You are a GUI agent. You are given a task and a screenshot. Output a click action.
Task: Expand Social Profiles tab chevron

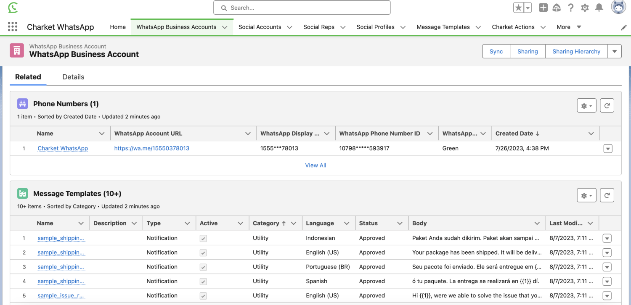(403, 27)
